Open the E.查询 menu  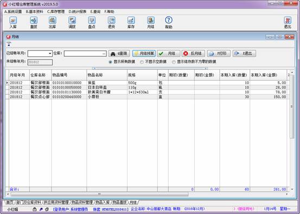click(95, 12)
